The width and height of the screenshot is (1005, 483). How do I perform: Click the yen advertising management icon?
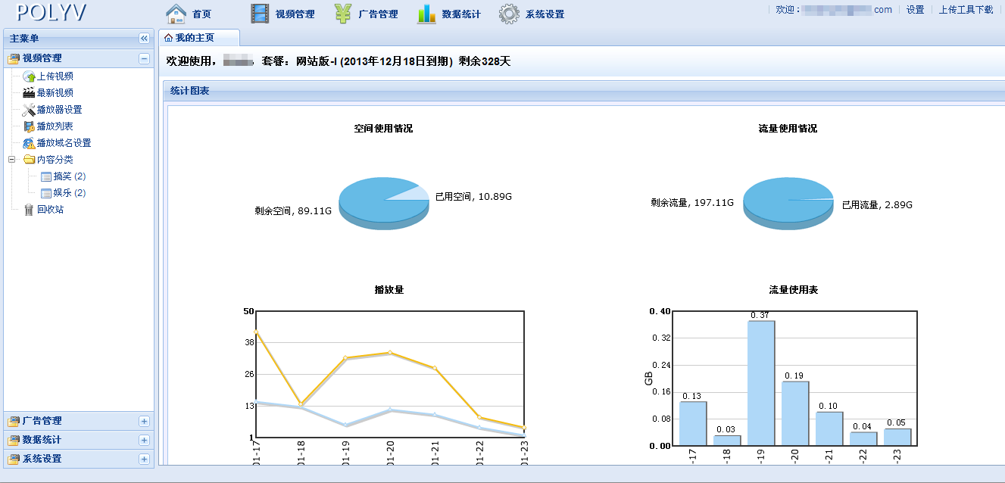click(343, 14)
